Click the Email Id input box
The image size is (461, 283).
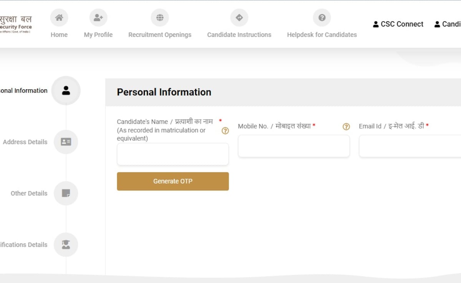(x=410, y=146)
